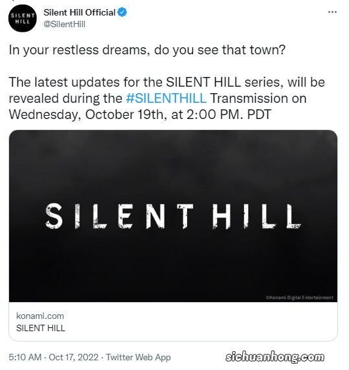Screen dimensions: 349x370
Task: Open the SILENT HILL card title below konami.com
Action: point(41,328)
